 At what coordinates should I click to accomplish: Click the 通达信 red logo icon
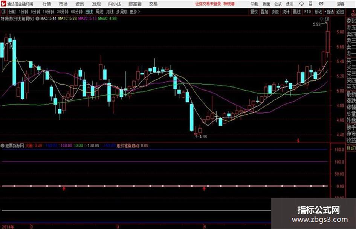(x=3, y=4)
